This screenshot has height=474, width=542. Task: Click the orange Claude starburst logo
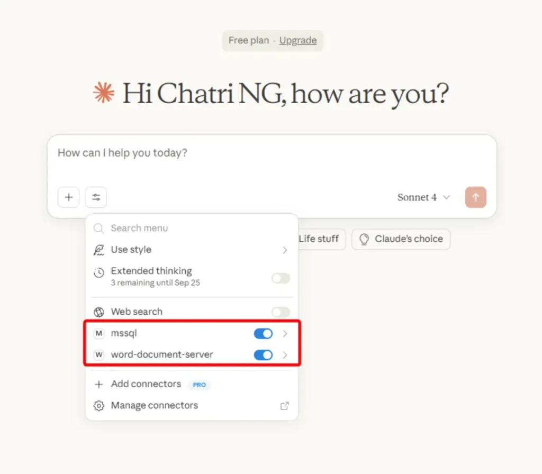[x=104, y=94]
